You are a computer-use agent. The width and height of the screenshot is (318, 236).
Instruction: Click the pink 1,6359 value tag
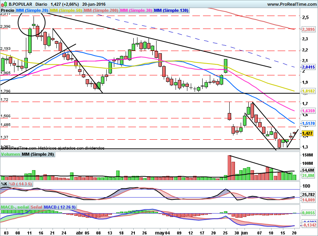click(308, 111)
